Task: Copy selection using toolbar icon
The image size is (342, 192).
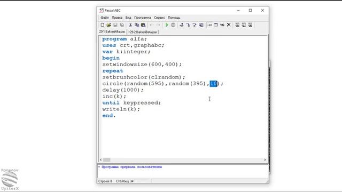Action: 137,25
